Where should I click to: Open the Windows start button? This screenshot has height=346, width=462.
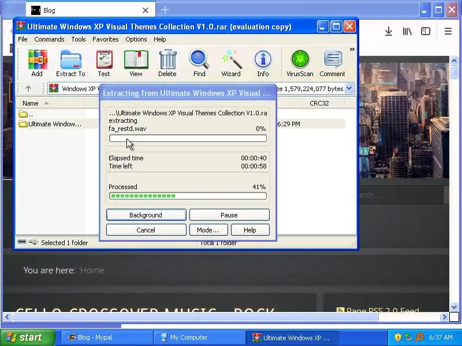point(28,337)
